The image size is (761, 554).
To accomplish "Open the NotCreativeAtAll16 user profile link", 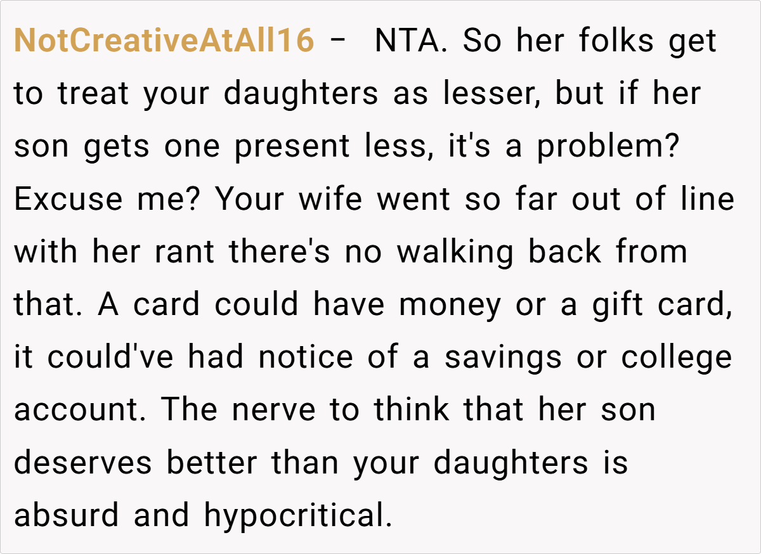I will click(x=164, y=41).
